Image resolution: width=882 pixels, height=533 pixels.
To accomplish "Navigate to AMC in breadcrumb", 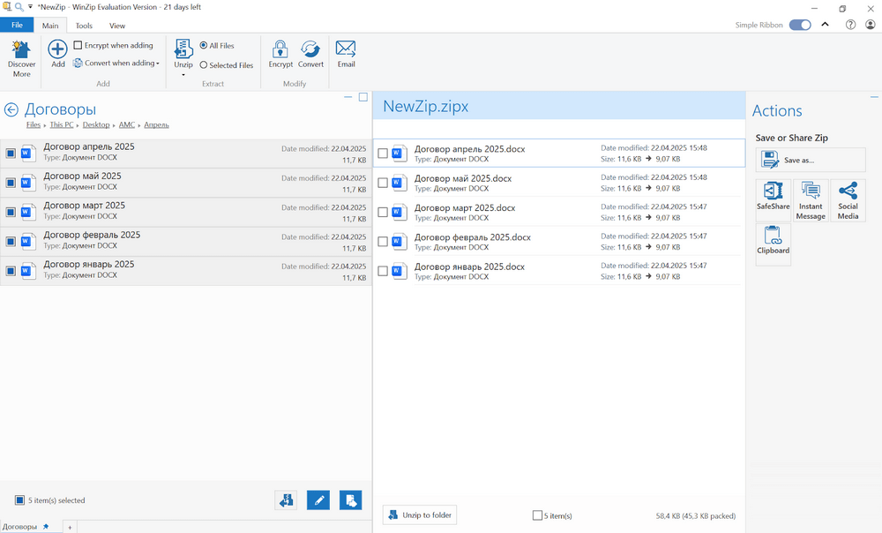I will pos(126,125).
